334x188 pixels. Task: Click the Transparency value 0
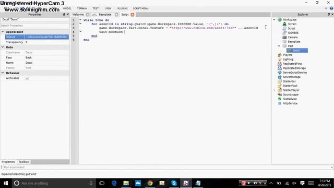[x=27, y=42]
